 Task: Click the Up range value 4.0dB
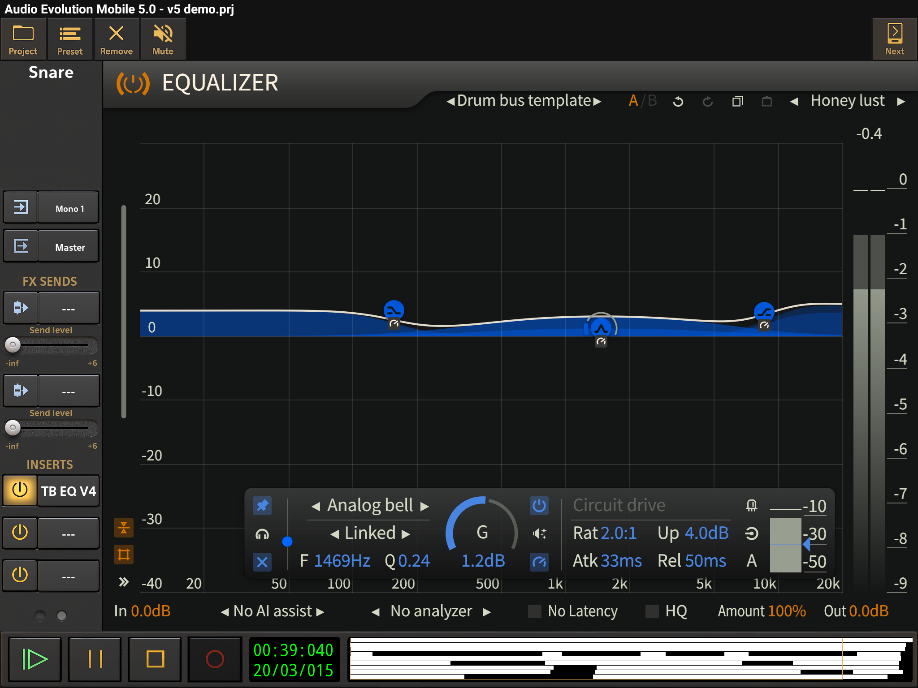[707, 533]
